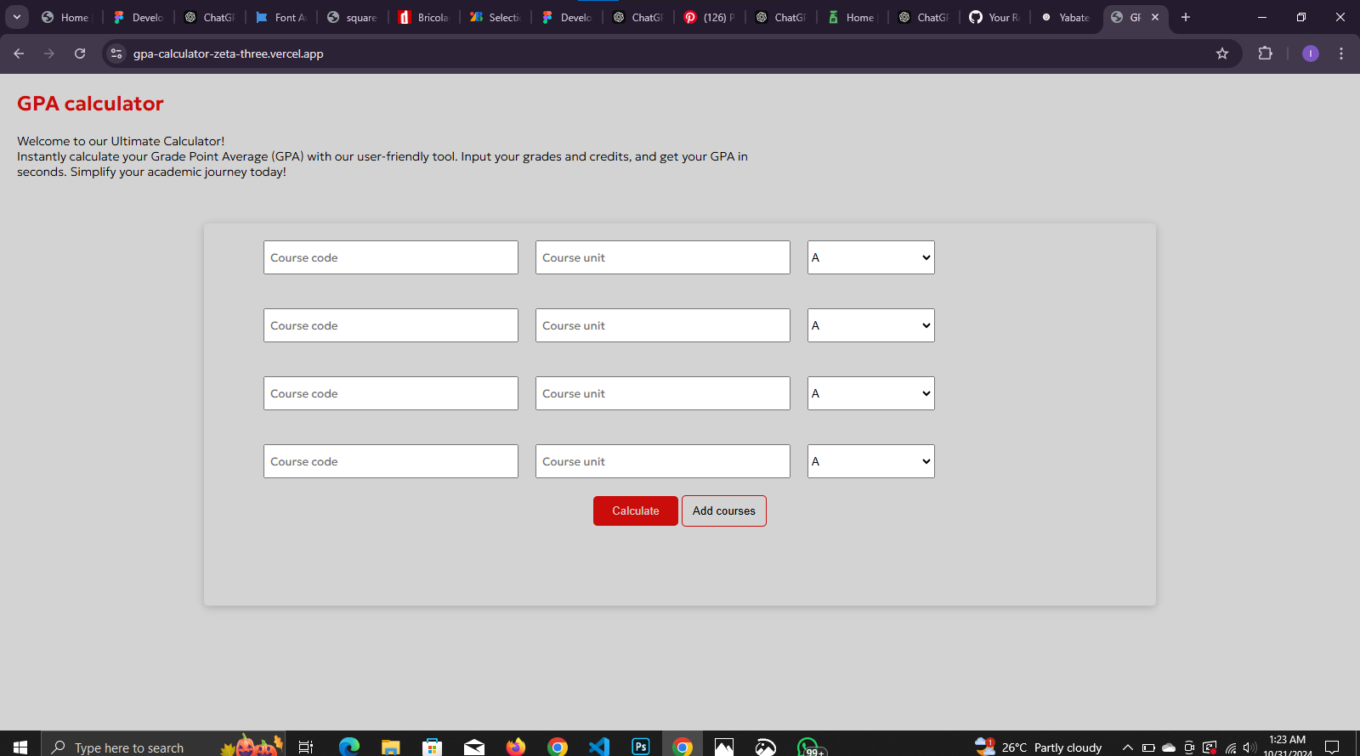Open the fourth row grade dropdown
This screenshot has width=1360, height=756.
click(870, 461)
